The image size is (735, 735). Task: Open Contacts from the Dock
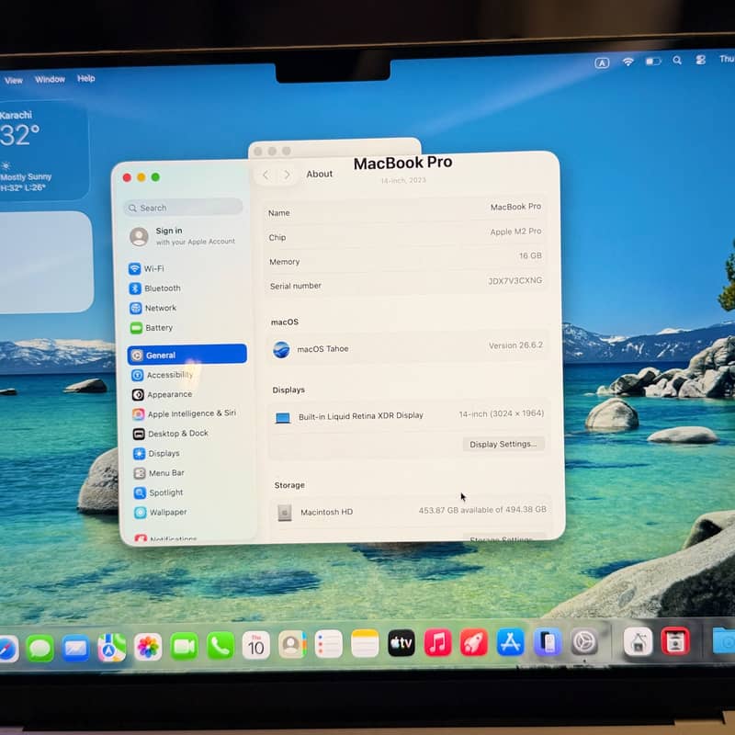tap(292, 645)
